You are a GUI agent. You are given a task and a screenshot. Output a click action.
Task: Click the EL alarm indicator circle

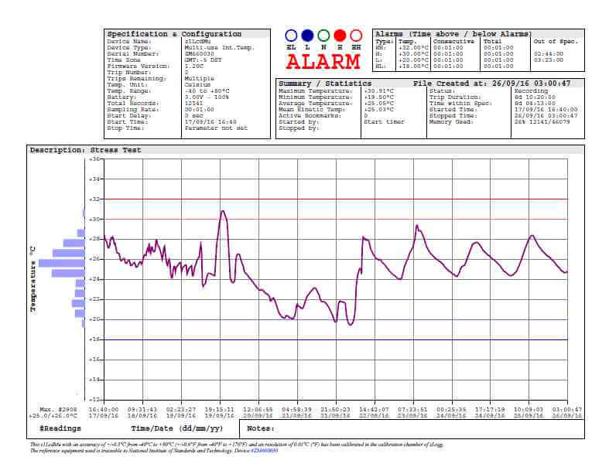(x=291, y=36)
